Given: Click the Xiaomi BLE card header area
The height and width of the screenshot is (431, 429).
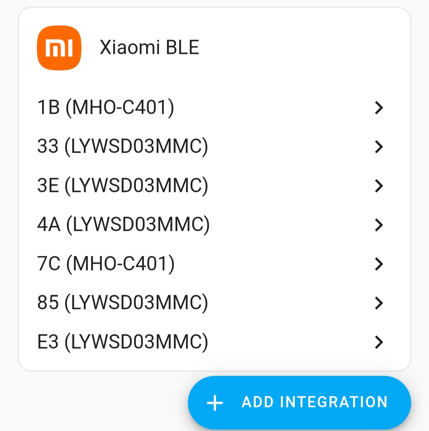Looking at the screenshot, I should point(214,48).
